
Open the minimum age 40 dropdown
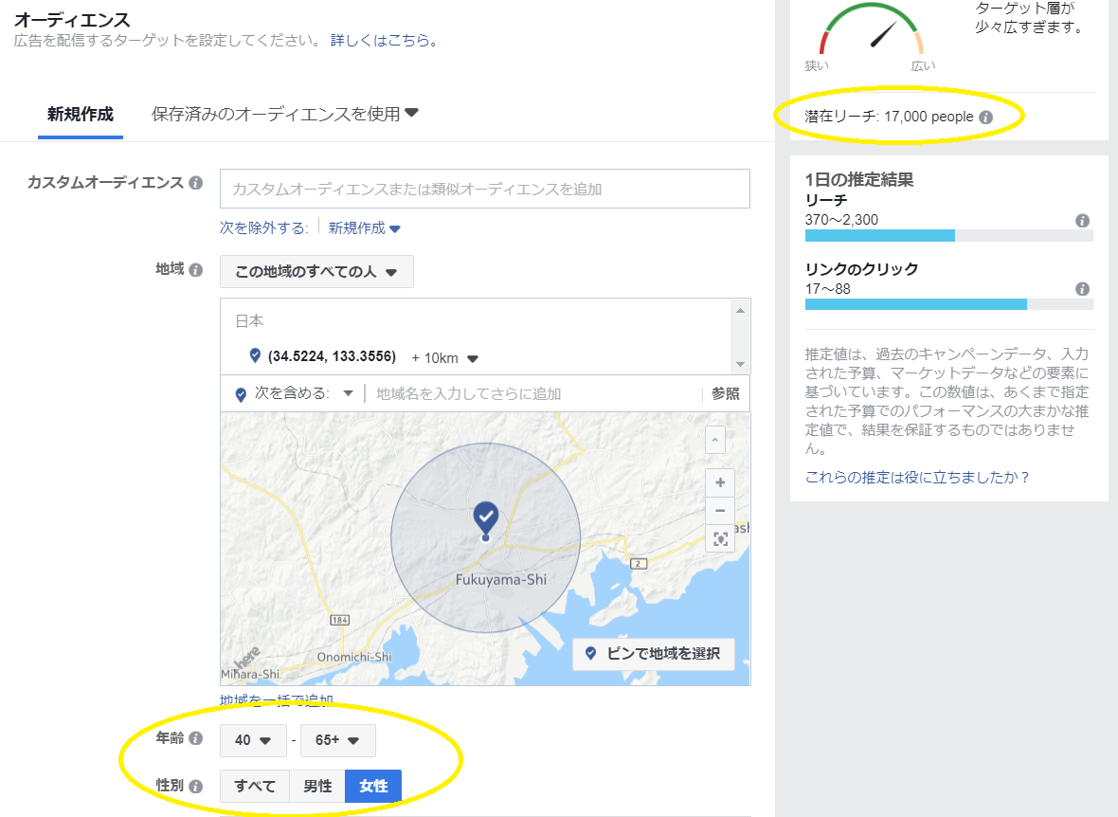[x=253, y=740]
